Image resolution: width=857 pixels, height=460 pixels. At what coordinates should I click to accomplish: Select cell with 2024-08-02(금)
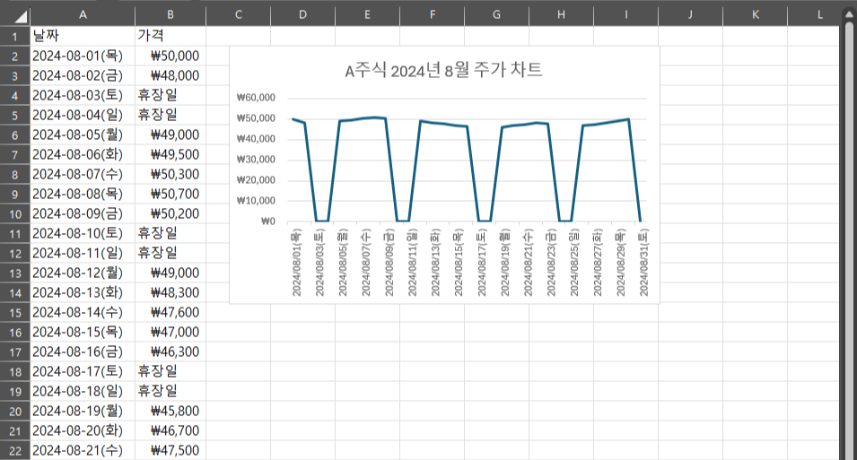point(83,75)
